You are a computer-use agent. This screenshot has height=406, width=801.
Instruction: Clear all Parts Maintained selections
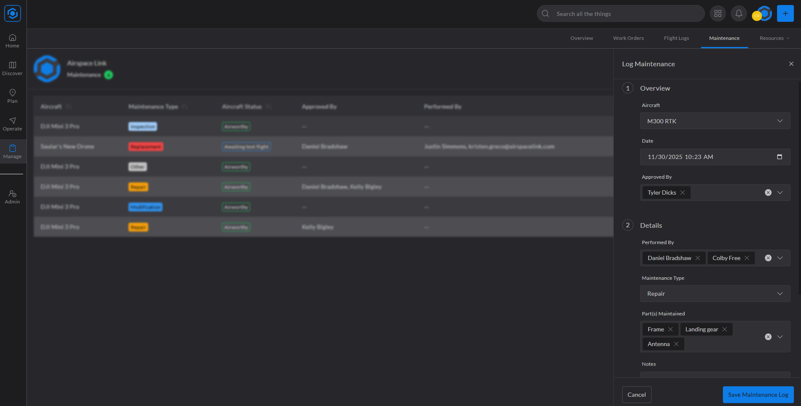pyautogui.click(x=768, y=337)
